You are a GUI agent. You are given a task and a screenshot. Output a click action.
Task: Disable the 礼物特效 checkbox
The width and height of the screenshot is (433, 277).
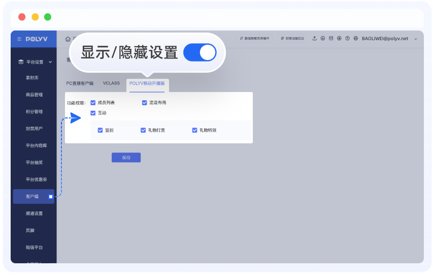[x=194, y=130]
